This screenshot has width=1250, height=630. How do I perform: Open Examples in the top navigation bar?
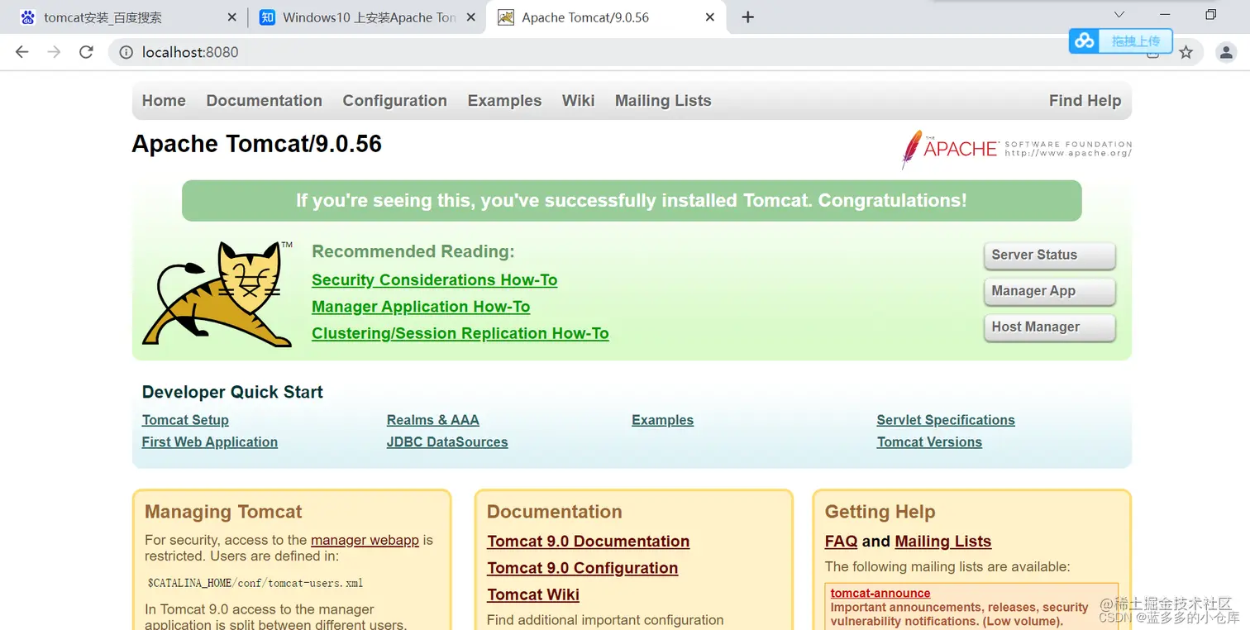[x=504, y=101]
